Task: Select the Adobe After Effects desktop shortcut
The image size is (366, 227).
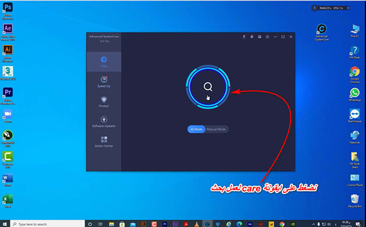Action: click(8, 32)
